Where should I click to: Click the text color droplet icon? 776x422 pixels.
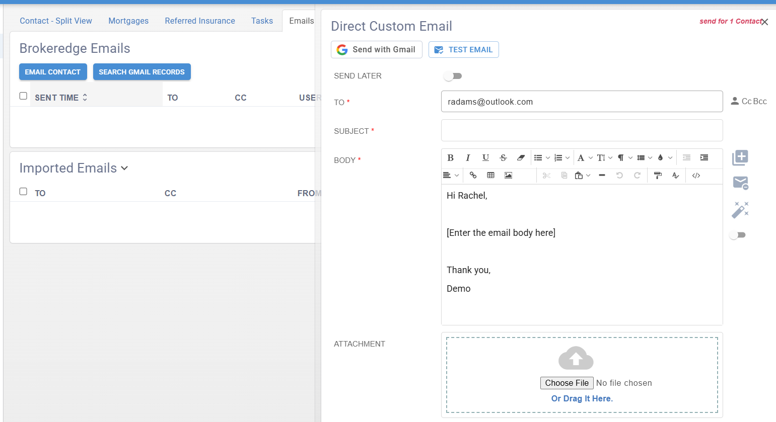click(661, 157)
